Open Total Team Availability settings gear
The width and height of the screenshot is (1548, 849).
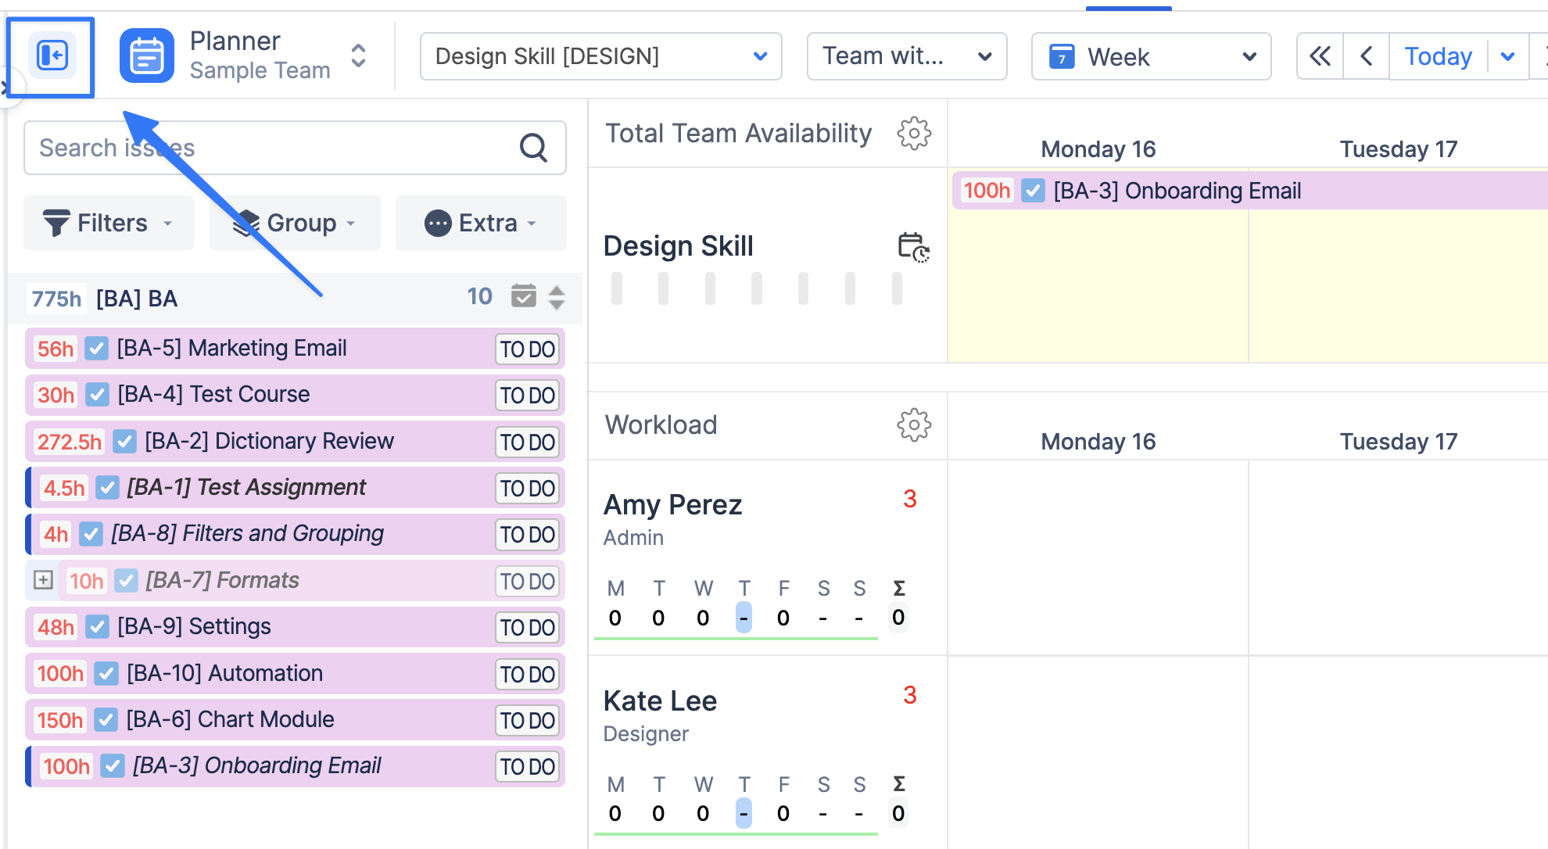(x=913, y=134)
